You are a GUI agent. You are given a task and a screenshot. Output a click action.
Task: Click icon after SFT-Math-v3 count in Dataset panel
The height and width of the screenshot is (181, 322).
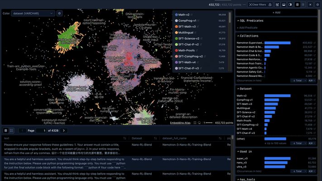coord(314,104)
